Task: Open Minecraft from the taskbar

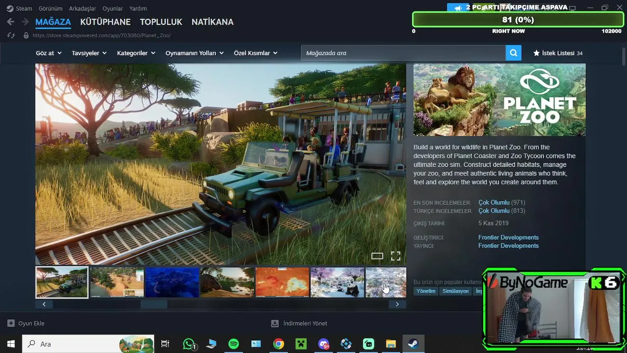Action: pyautogui.click(x=301, y=344)
